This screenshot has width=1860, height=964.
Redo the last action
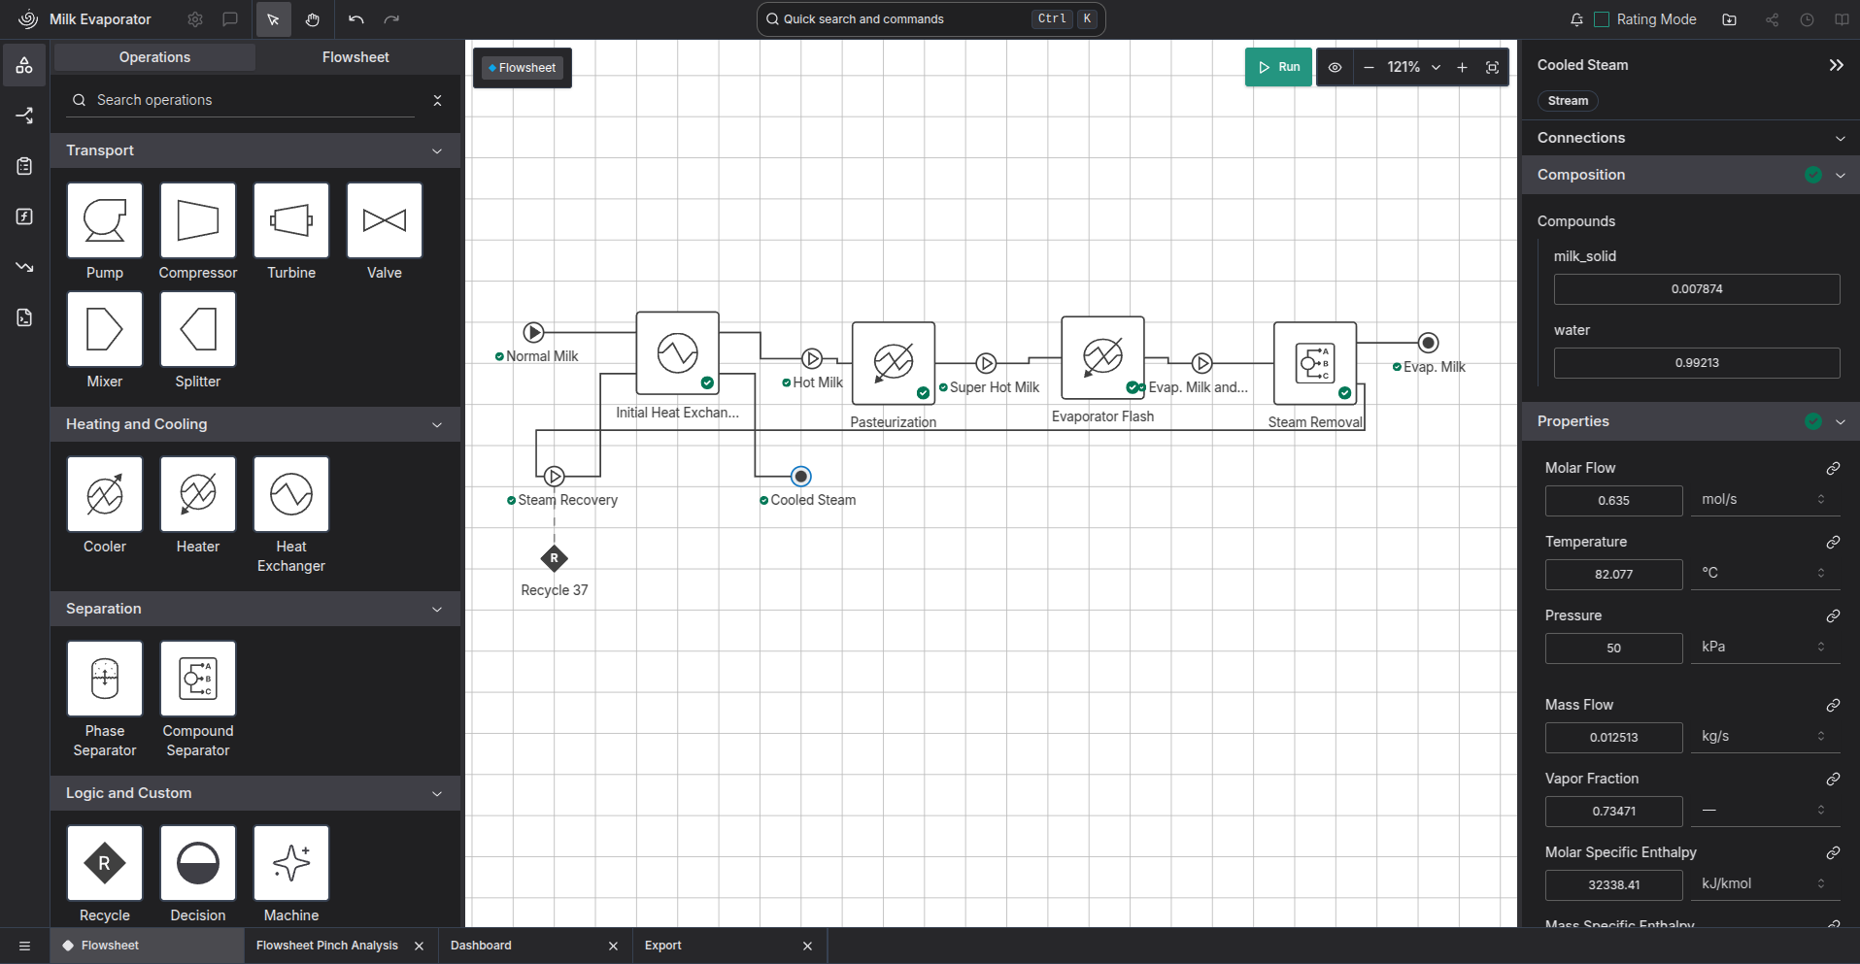(391, 19)
